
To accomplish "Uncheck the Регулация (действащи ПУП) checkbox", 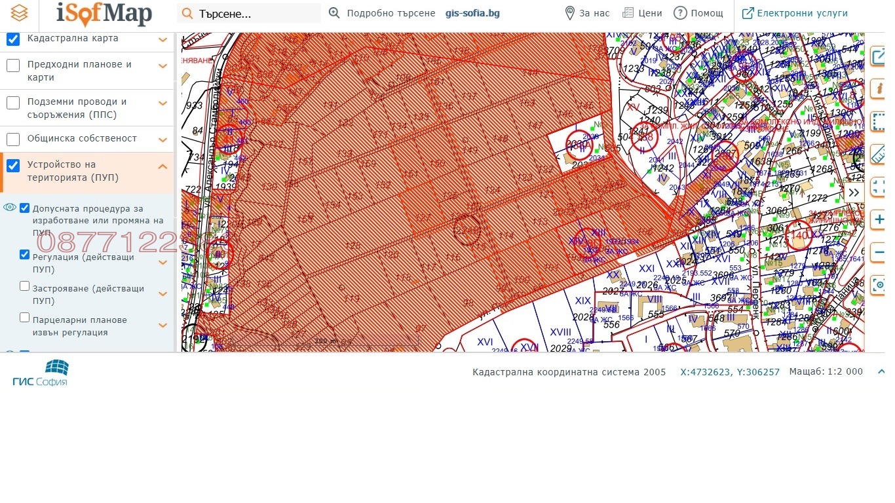I will tap(25, 255).
